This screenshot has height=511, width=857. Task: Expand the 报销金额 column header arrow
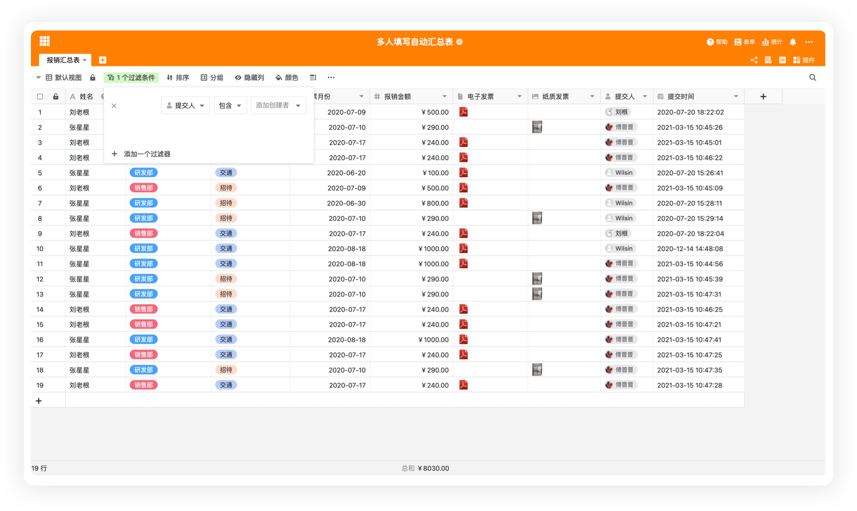click(x=444, y=96)
